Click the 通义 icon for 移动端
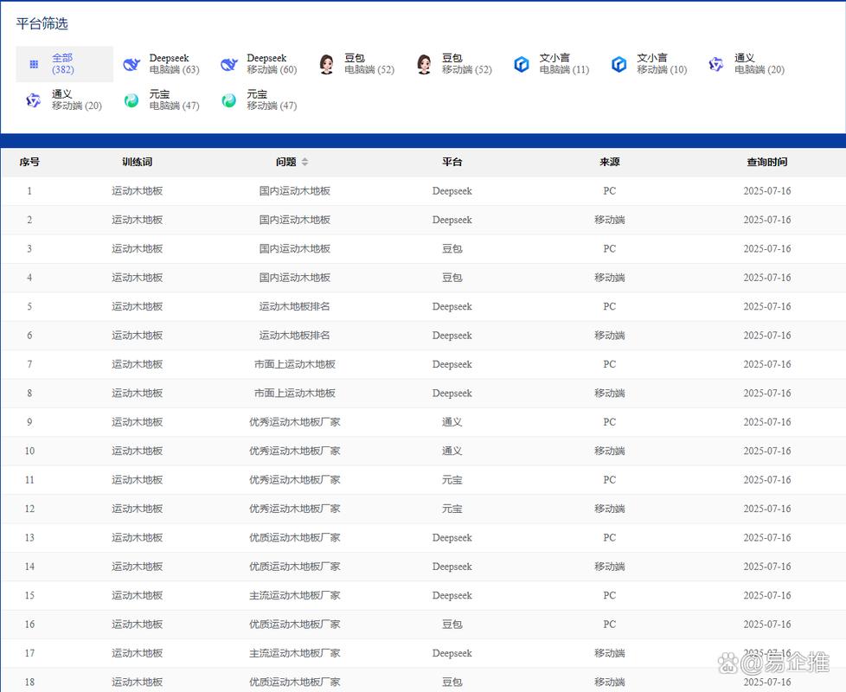Image resolution: width=846 pixels, height=692 pixels. tap(34, 100)
